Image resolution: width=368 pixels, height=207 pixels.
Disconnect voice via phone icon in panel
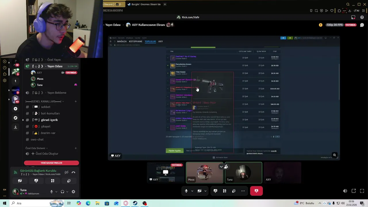click(x=74, y=172)
